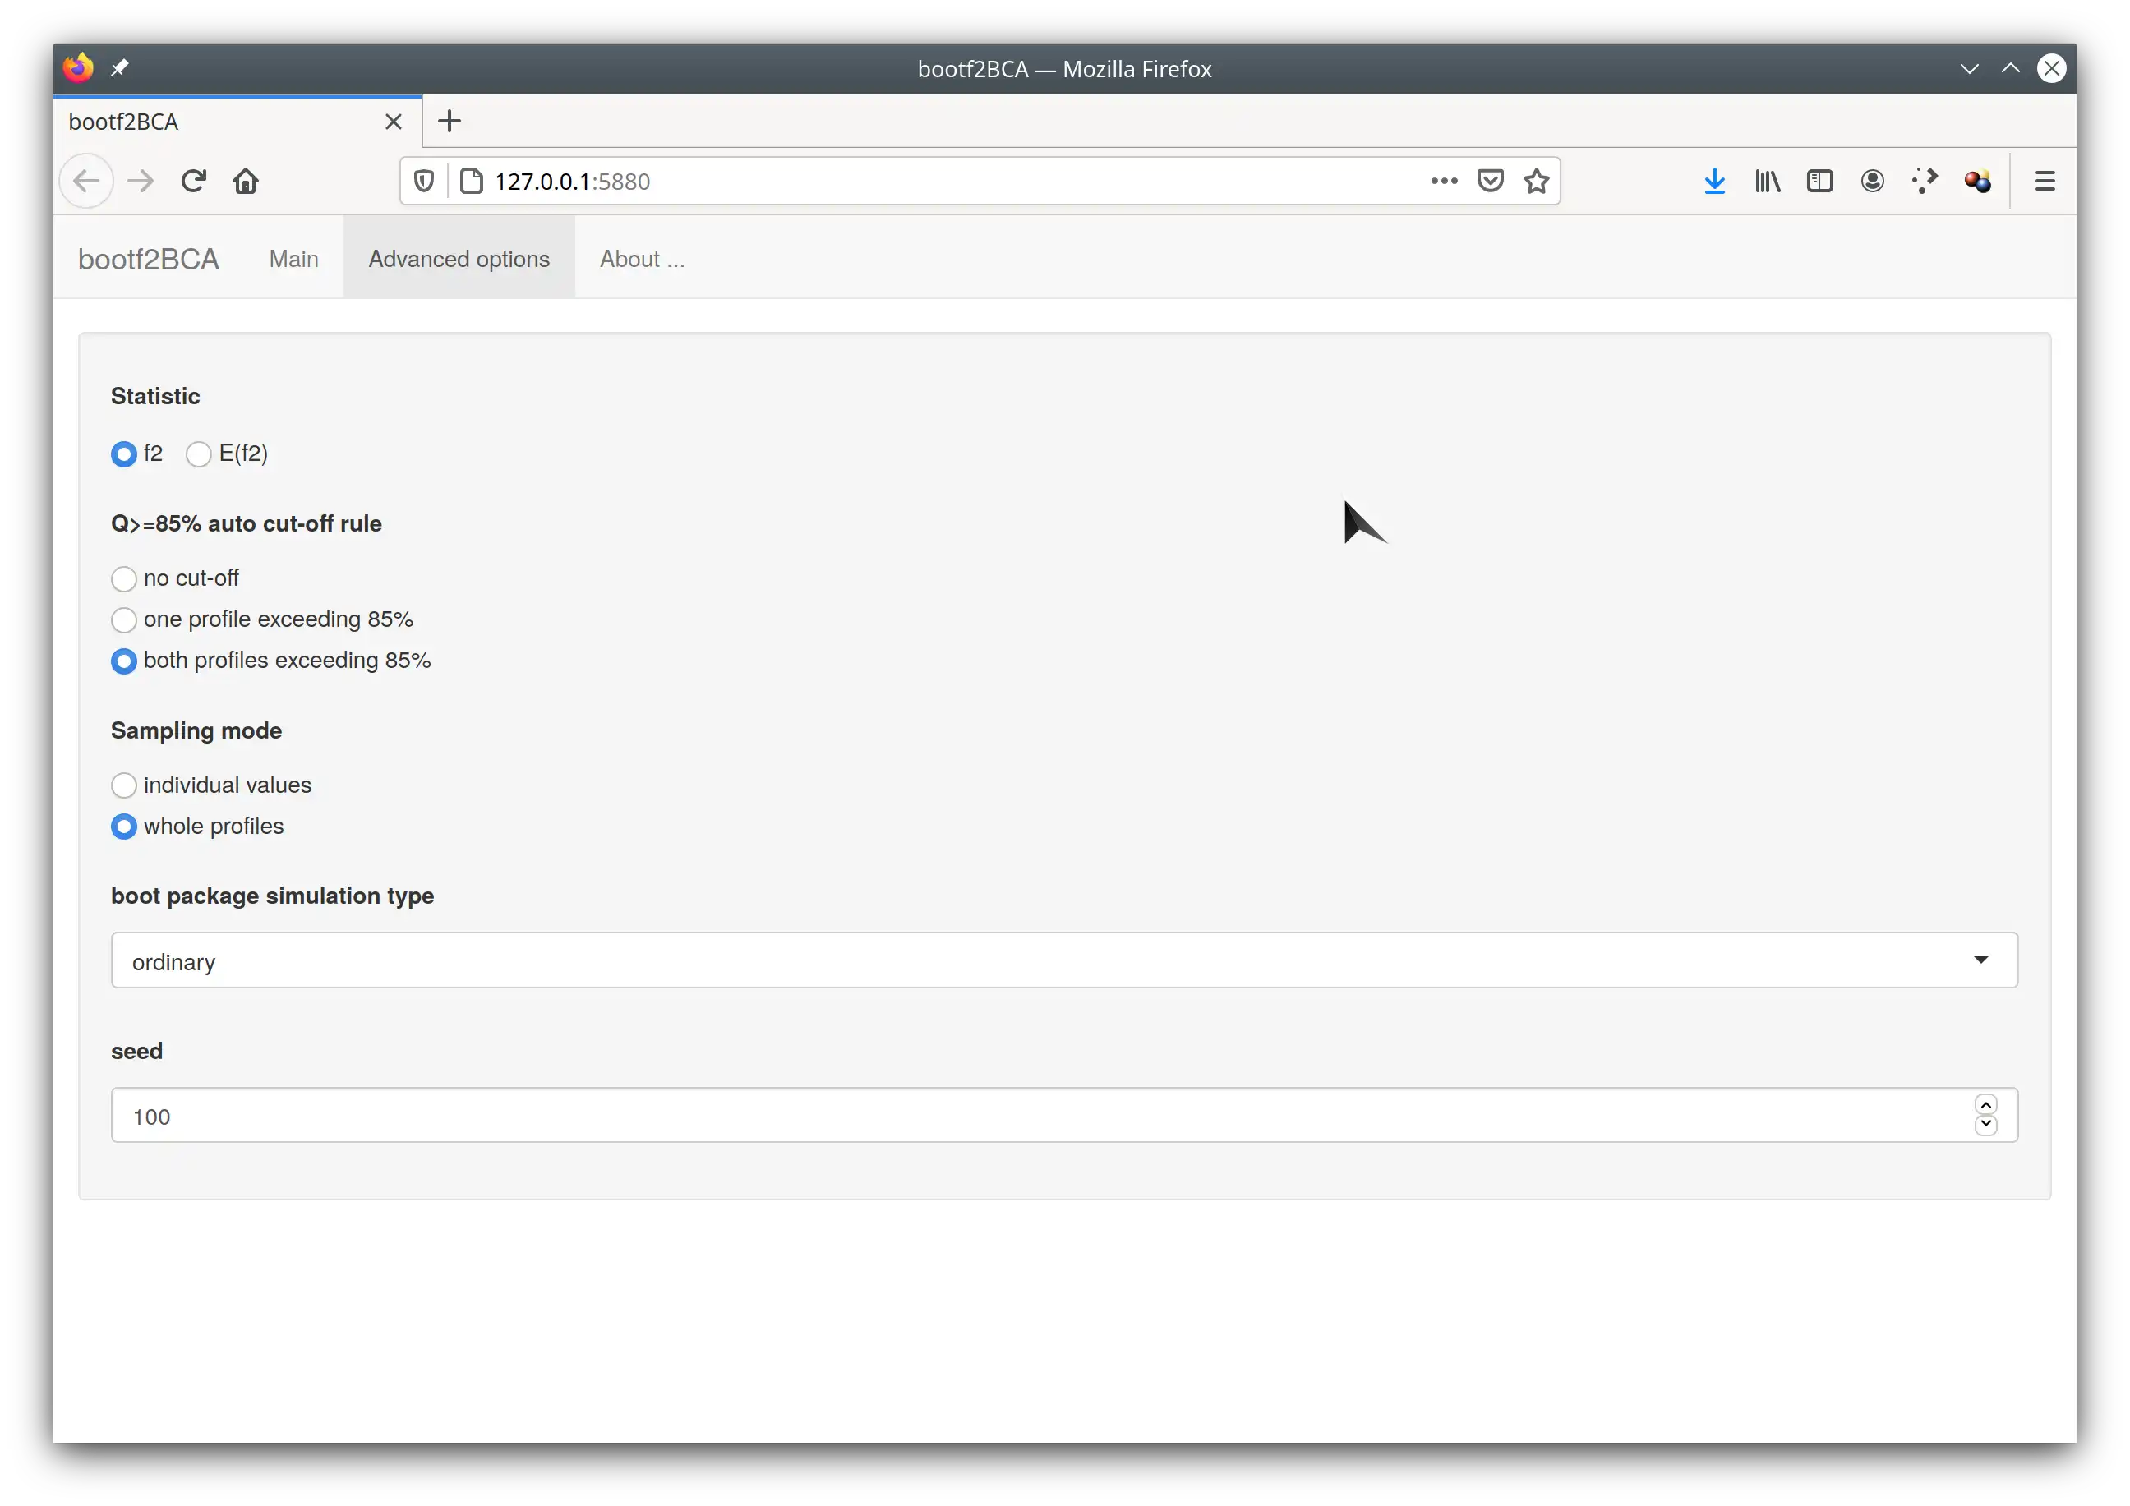Click the Advanced options tab
Viewport: 2130px width, 1506px height.
(x=458, y=257)
